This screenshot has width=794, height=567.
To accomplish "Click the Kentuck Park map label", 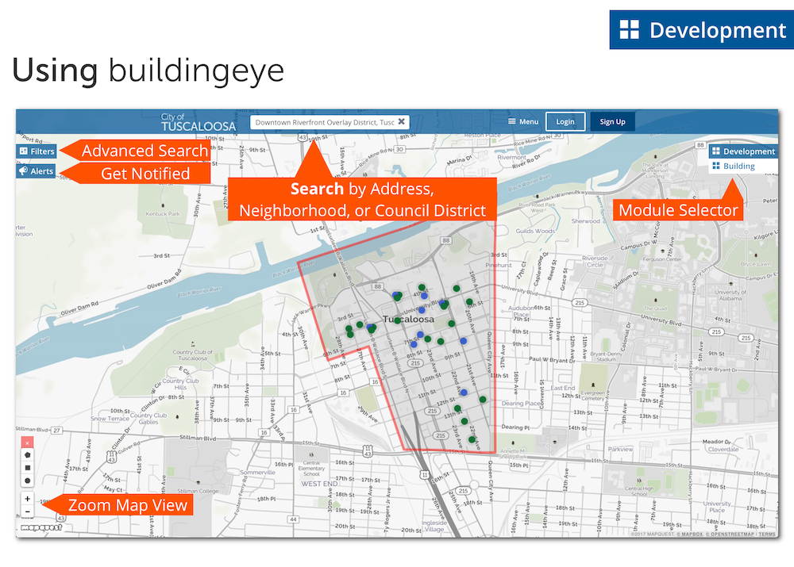I will click(163, 214).
